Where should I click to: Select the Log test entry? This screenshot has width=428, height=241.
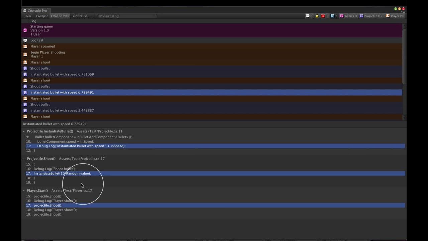click(x=212, y=40)
